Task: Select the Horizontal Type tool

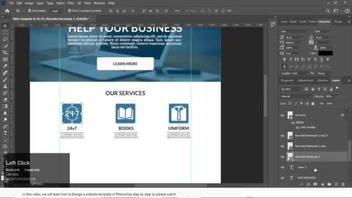Action: click(5, 133)
